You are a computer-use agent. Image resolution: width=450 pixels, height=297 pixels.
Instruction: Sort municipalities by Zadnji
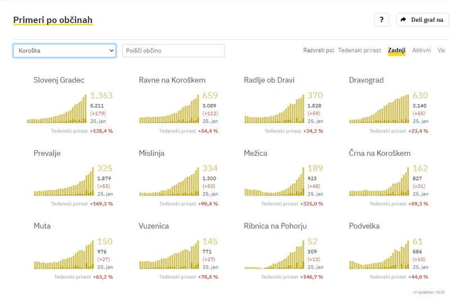(x=397, y=51)
